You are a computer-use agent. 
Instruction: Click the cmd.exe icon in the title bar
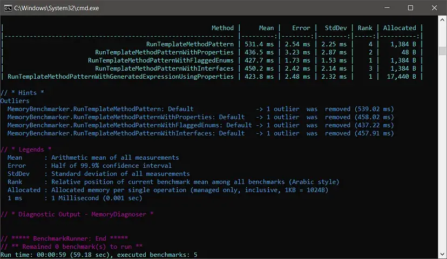point(8,8)
